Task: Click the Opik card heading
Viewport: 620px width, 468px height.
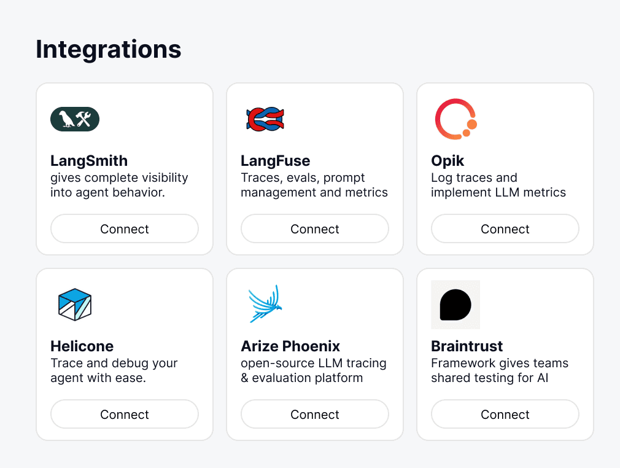Action: 448,161
